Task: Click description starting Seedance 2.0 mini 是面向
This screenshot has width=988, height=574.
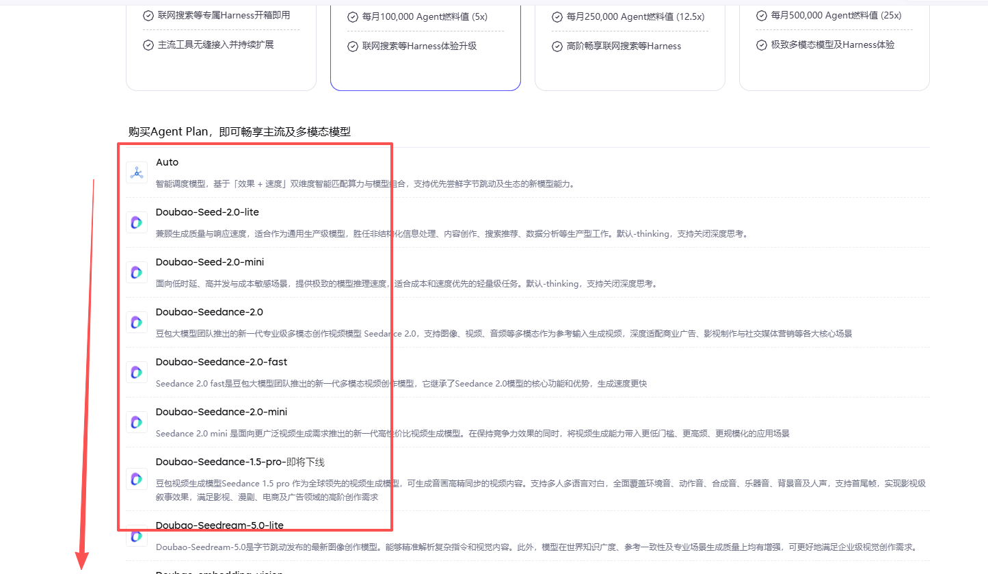Action: click(472, 434)
